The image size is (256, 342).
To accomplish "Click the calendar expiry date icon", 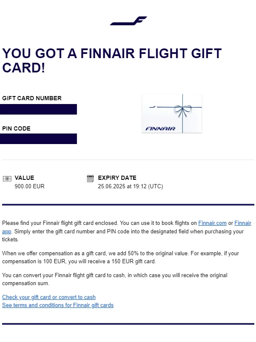I will pyautogui.click(x=90, y=179).
